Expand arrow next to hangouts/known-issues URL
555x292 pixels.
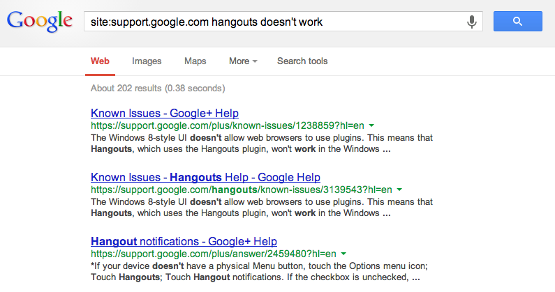click(399, 190)
